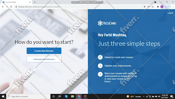This screenshot has height=99, width=175.
Task: Click the Create New Resume button
Action: tap(44, 51)
